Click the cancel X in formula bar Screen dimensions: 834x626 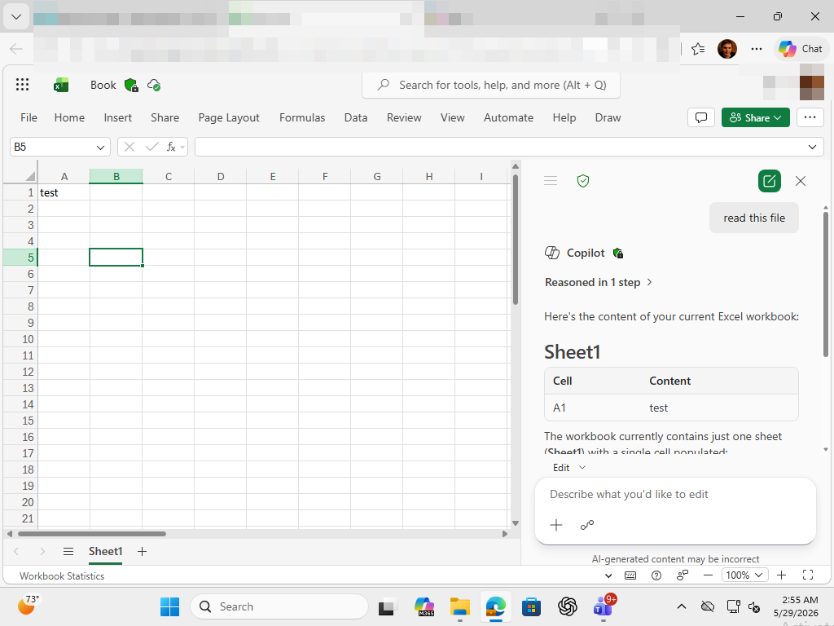click(129, 147)
